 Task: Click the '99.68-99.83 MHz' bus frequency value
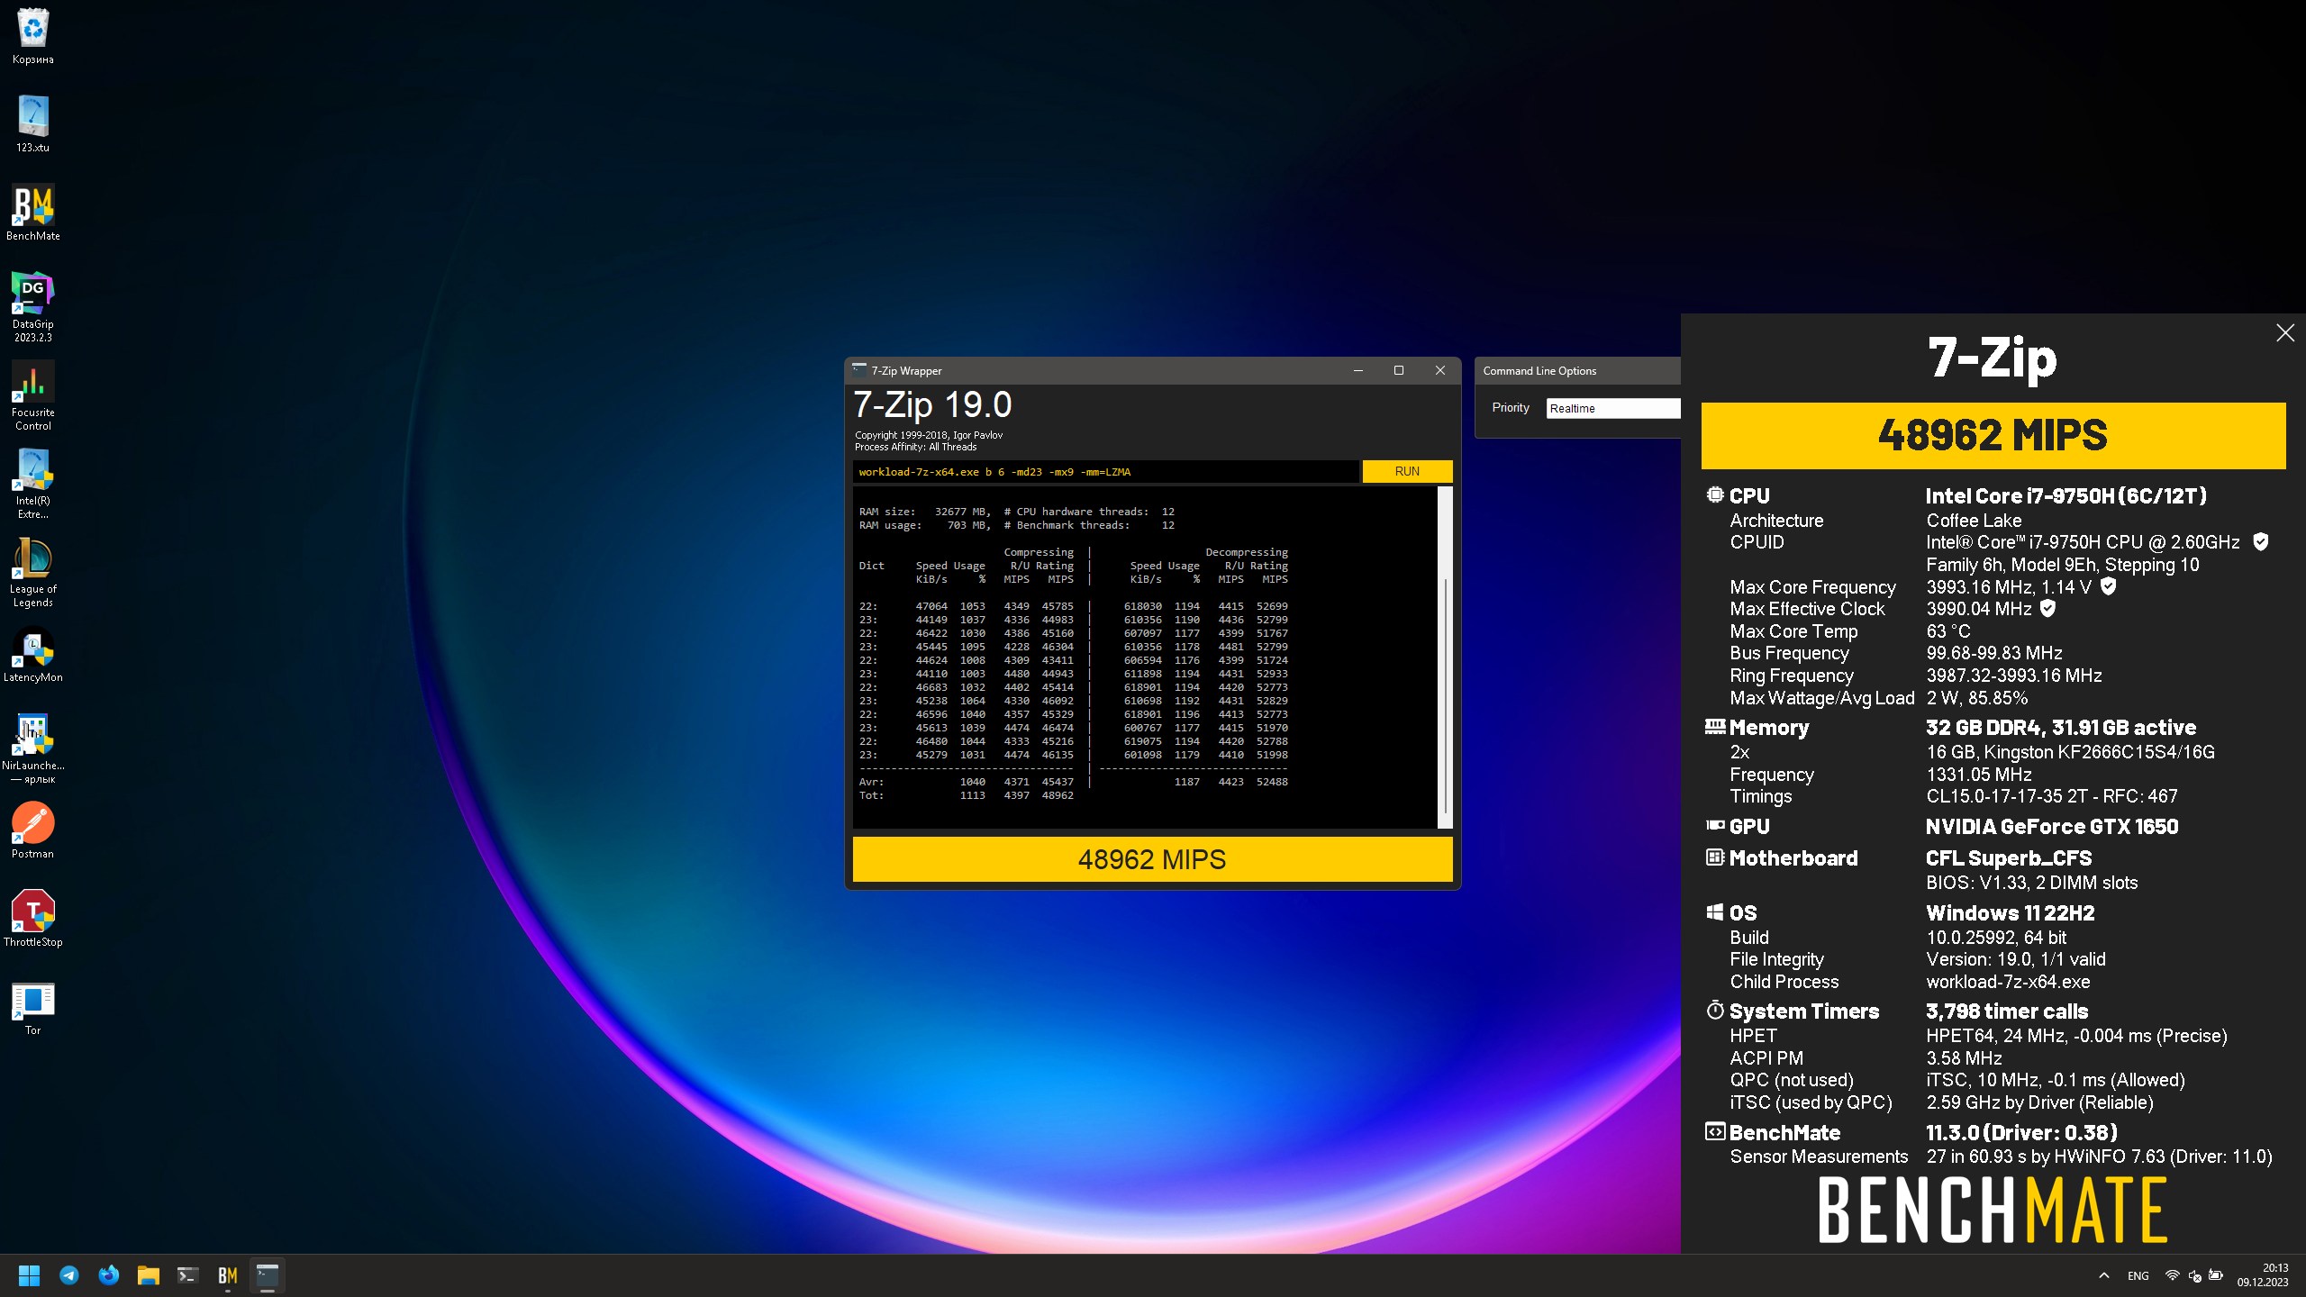point(1993,652)
